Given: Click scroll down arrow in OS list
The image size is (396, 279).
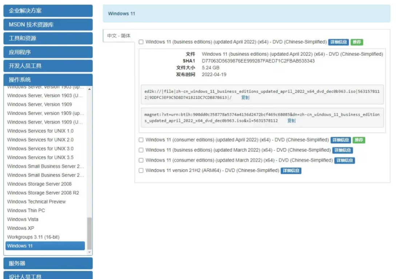Looking at the screenshot, I should [x=89, y=252].
